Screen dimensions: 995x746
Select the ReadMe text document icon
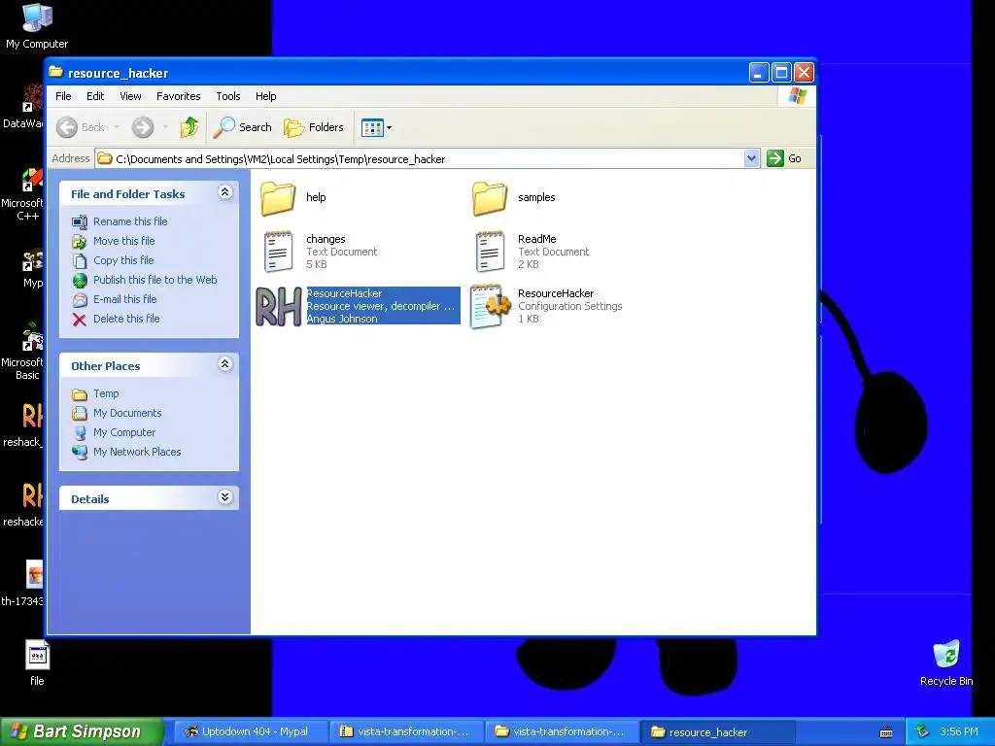pos(490,252)
